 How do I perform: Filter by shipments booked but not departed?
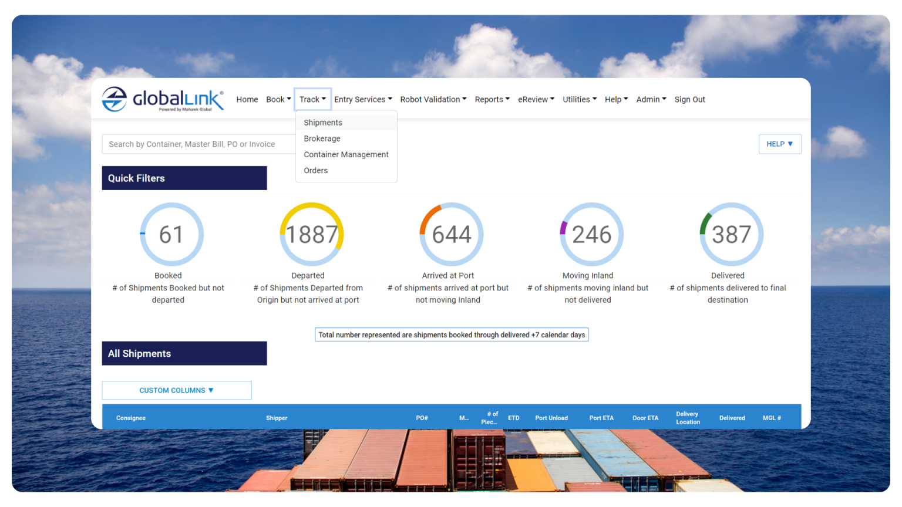tap(171, 234)
